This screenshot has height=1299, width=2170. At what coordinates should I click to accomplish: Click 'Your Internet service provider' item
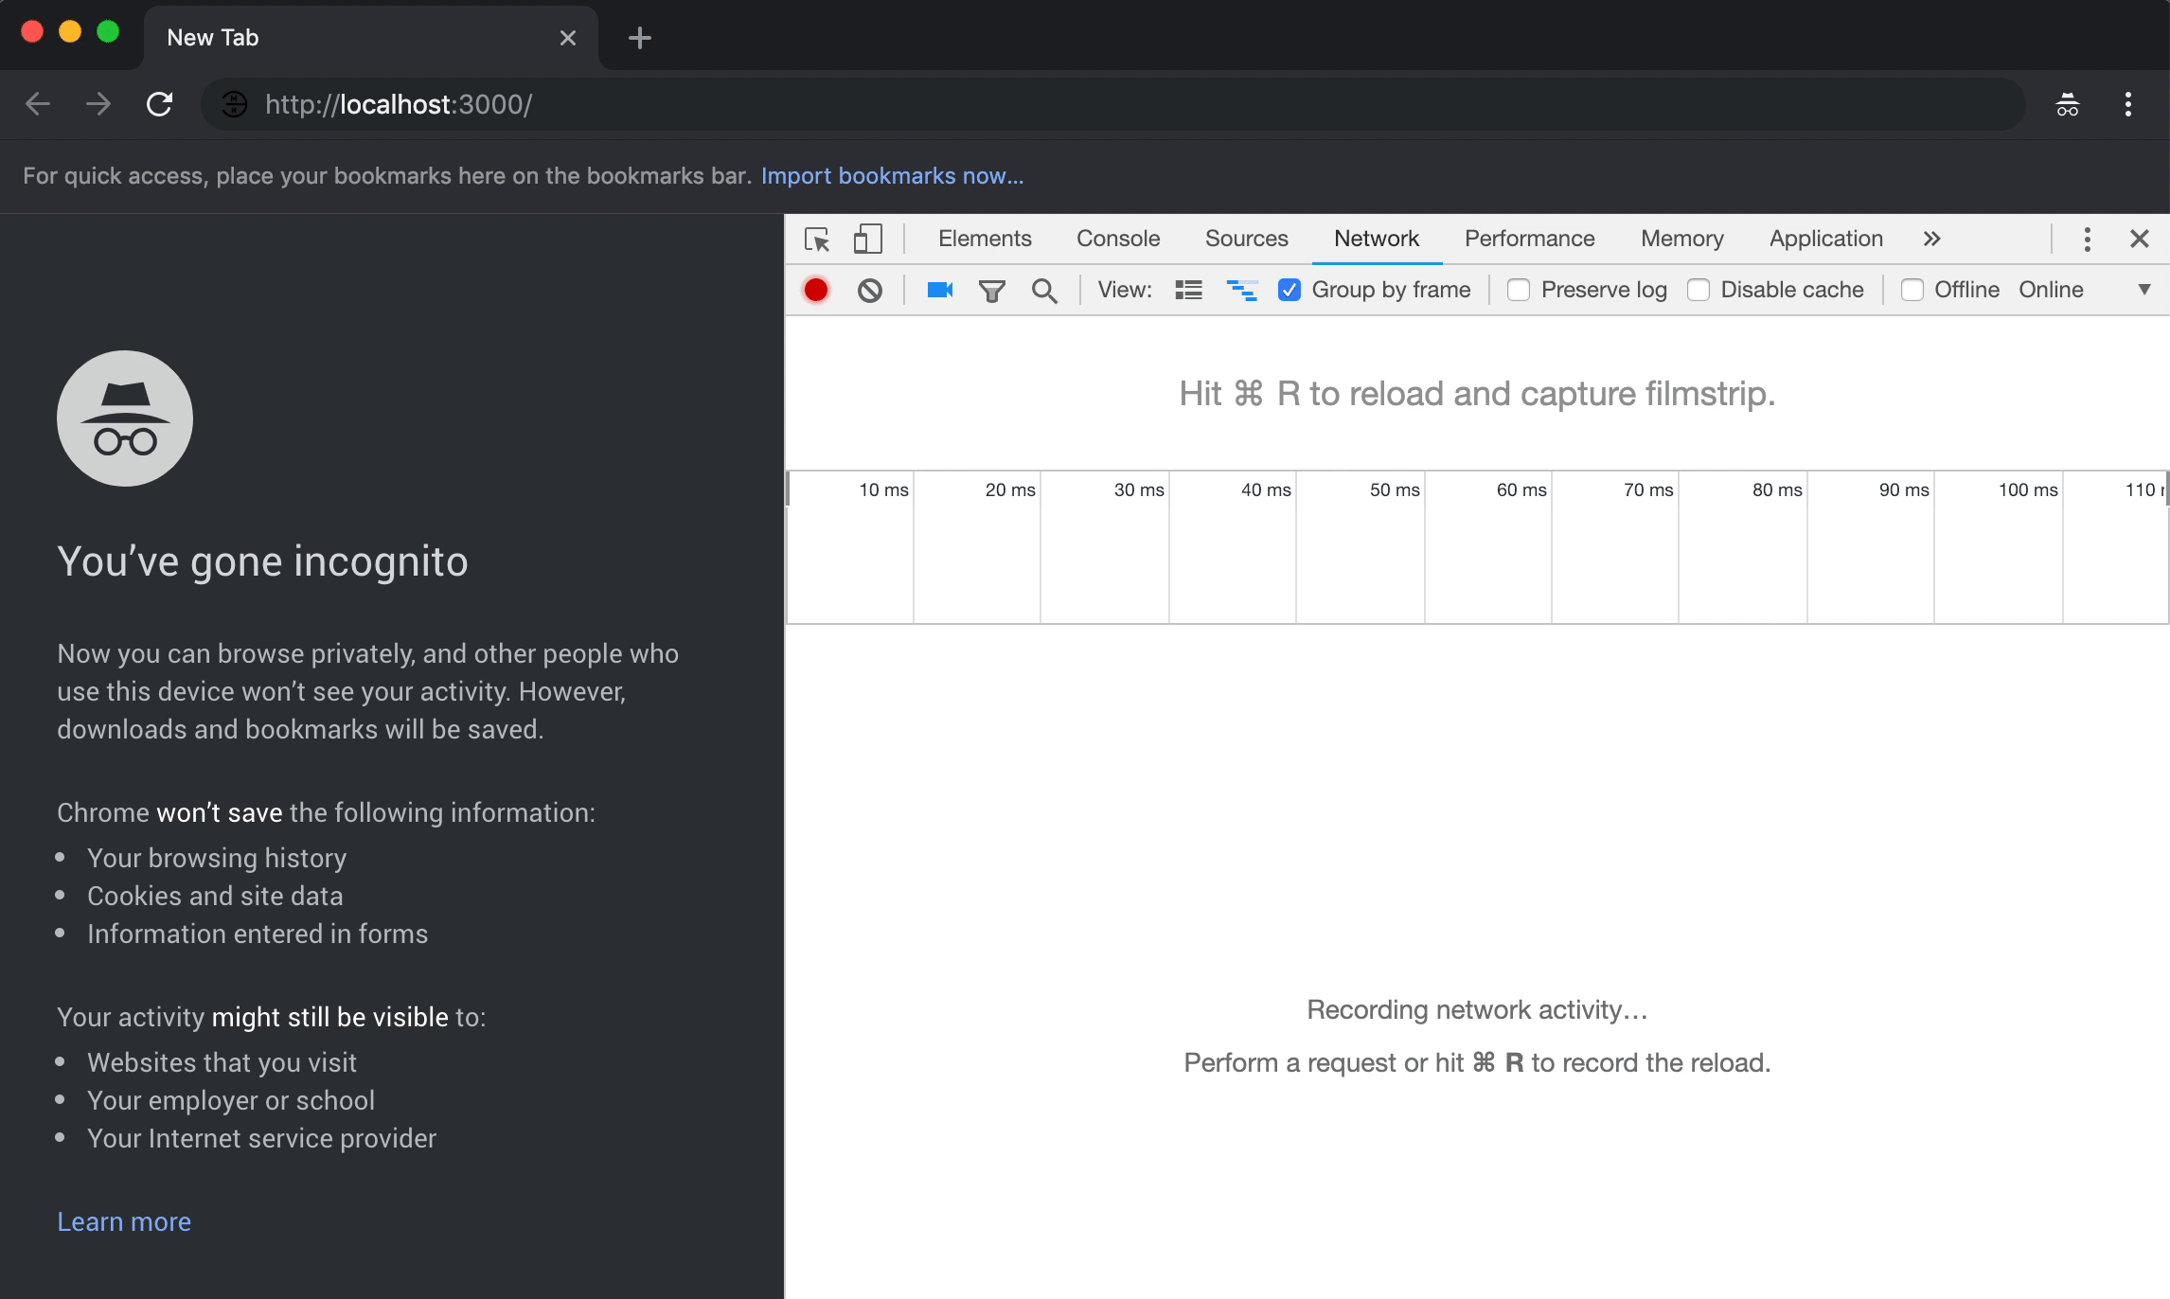click(x=261, y=1138)
